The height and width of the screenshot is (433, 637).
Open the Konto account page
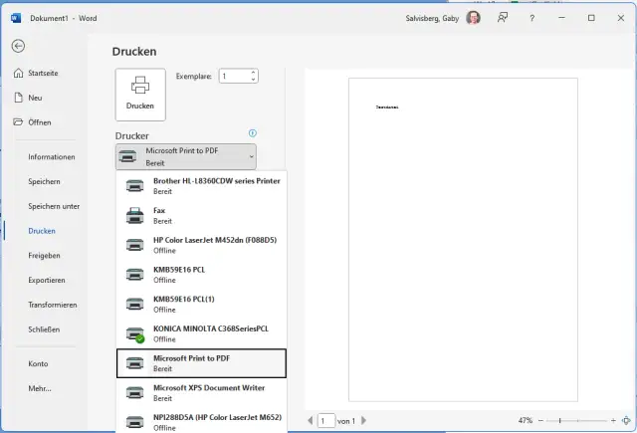point(38,363)
